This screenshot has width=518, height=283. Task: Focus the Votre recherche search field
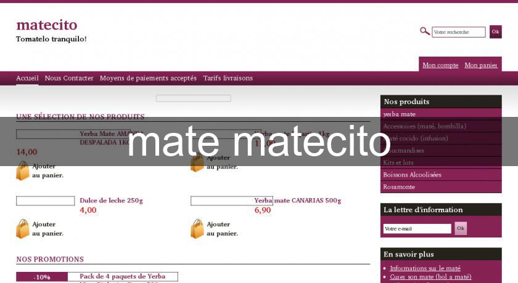pyautogui.click(x=458, y=32)
